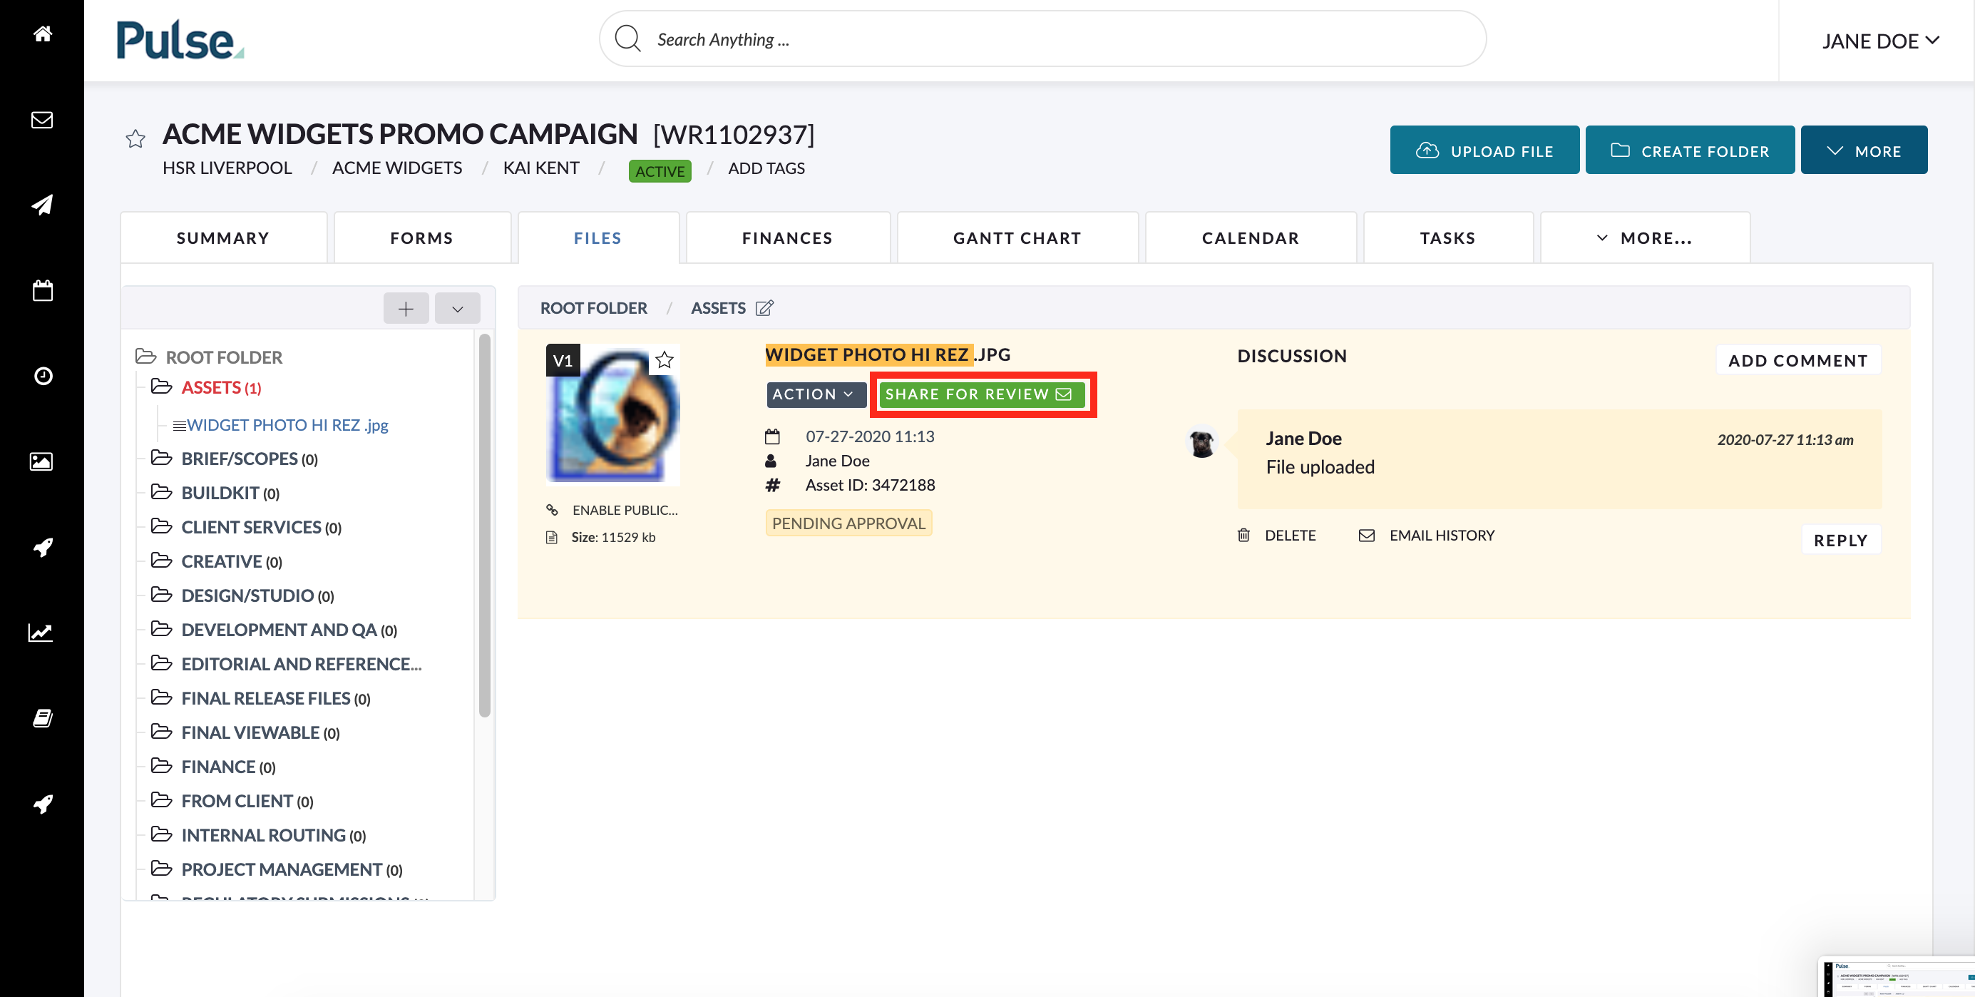The width and height of the screenshot is (1975, 997).
Task: Click the UPLOAD FILE button
Action: click(1484, 150)
